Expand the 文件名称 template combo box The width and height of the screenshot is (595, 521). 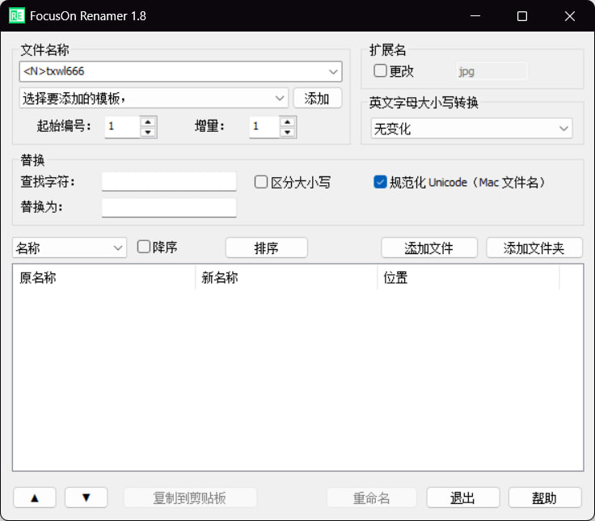point(333,72)
